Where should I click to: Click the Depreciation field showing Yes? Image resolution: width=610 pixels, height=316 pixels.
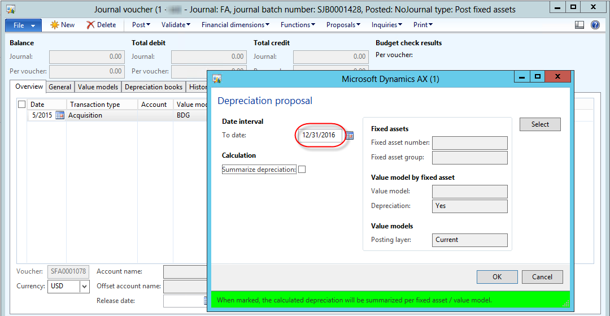click(469, 206)
